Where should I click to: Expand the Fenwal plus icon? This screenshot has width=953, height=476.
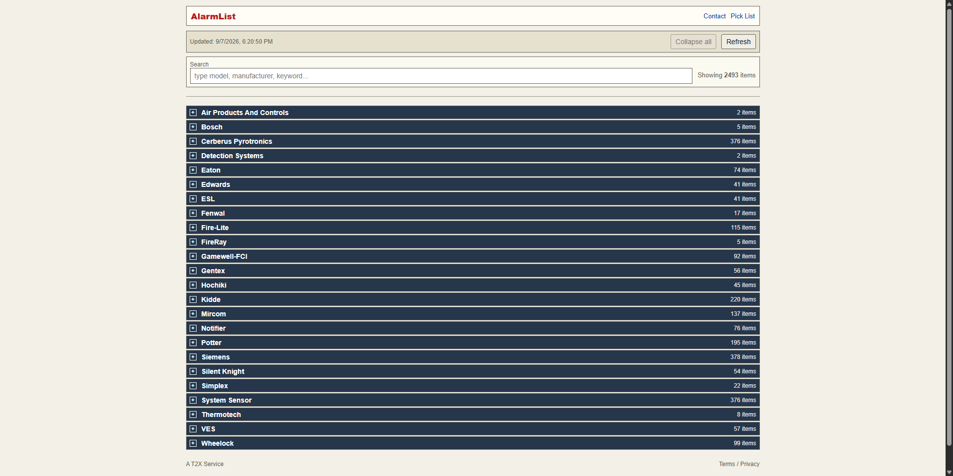coord(193,213)
